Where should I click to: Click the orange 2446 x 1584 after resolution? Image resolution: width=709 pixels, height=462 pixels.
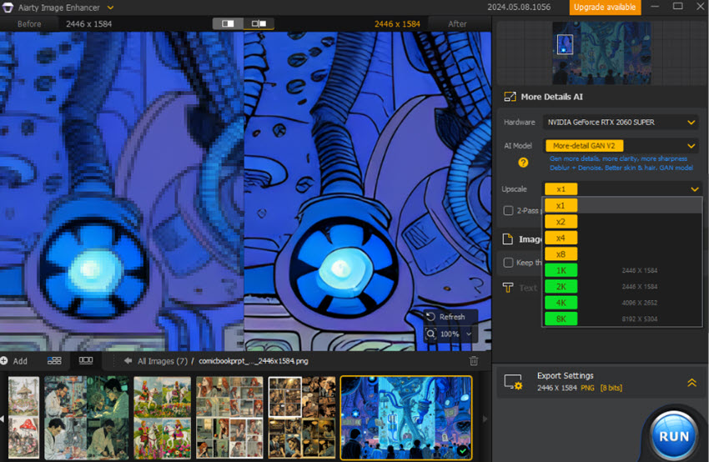397,24
